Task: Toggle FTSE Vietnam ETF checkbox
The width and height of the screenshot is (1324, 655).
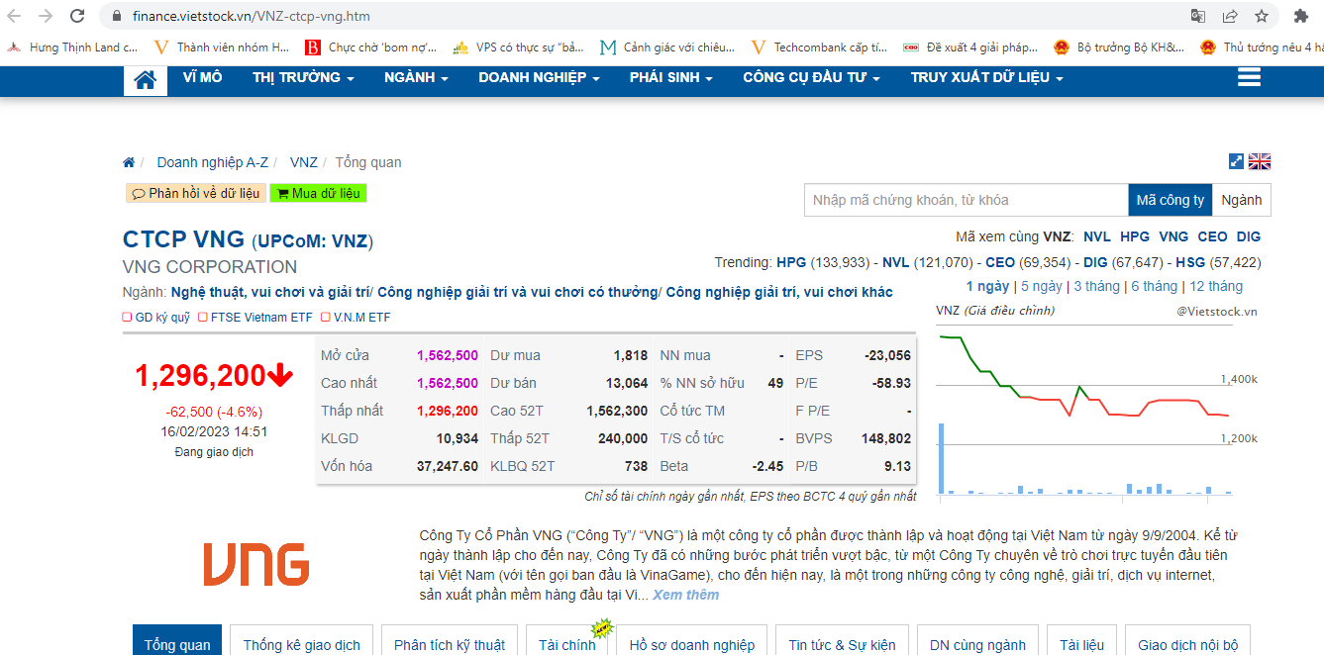Action: [x=203, y=318]
